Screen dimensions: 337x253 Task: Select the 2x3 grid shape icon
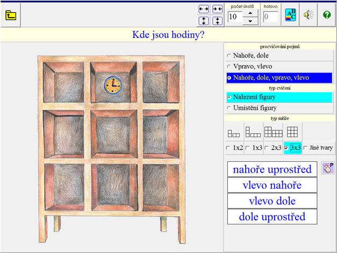pos(273,132)
